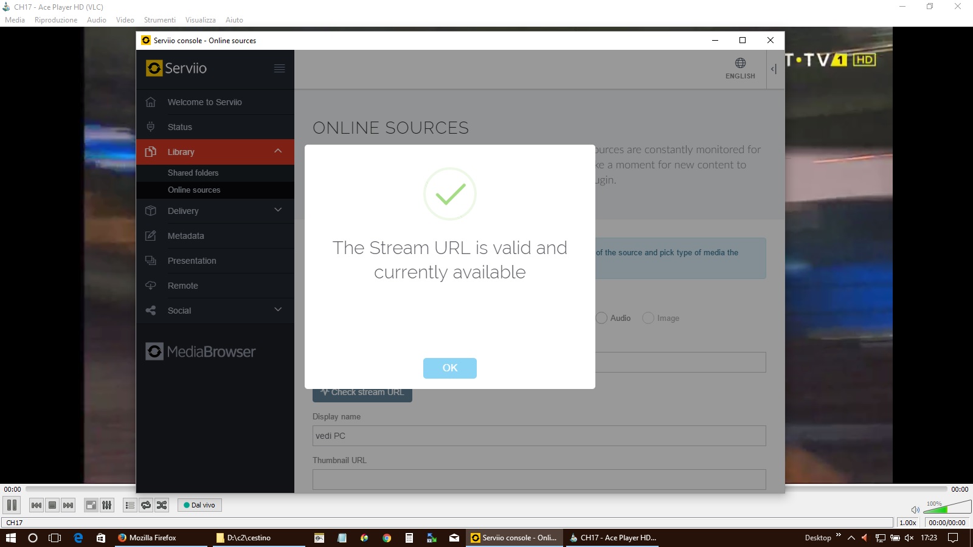Click the ENGLISH language globe icon

pyautogui.click(x=740, y=63)
